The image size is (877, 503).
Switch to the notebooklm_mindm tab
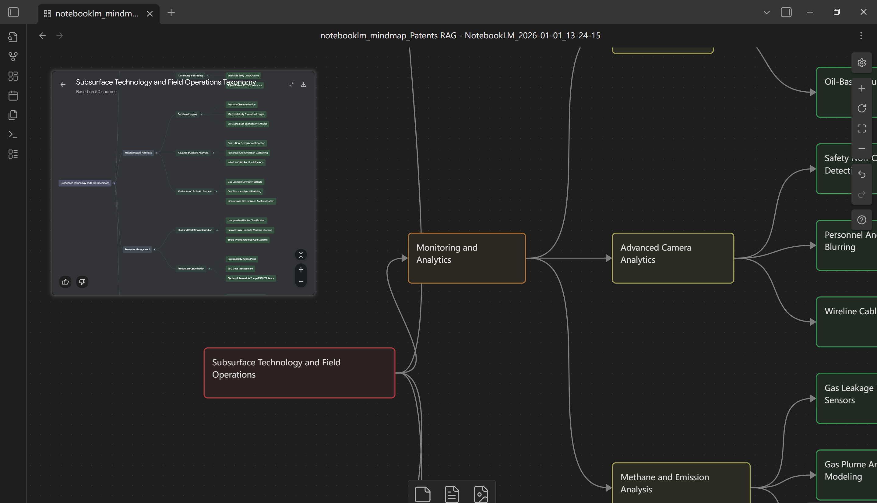coord(97,14)
